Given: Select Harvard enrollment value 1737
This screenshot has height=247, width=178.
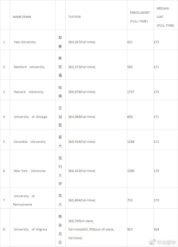Looking at the screenshot, I should pos(131,92).
